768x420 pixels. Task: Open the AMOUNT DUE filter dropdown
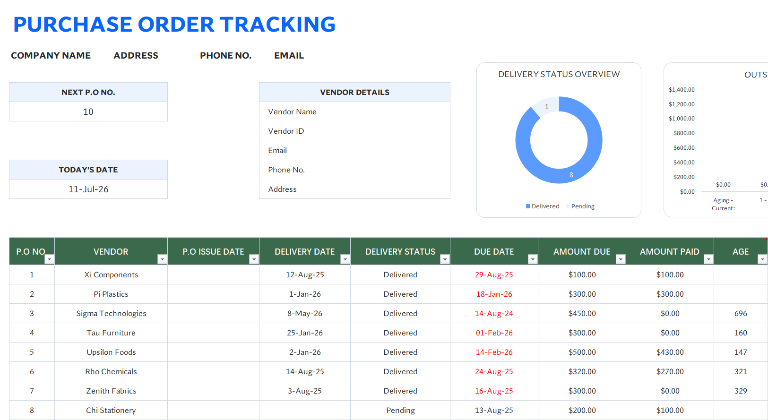point(621,259)
